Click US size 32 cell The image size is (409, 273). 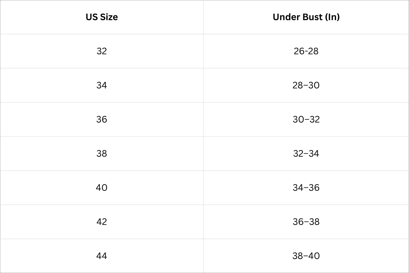[102, 51]
